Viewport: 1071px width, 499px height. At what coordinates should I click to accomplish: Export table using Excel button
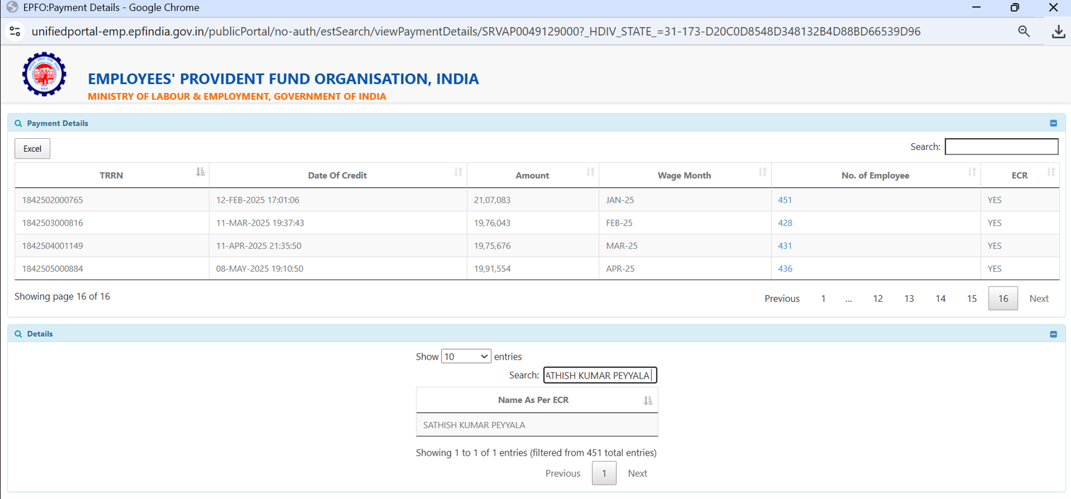[32, 149]
